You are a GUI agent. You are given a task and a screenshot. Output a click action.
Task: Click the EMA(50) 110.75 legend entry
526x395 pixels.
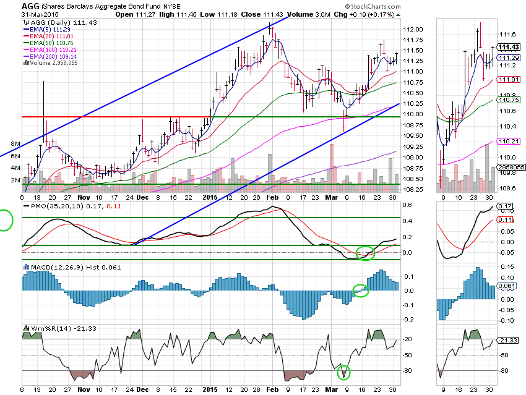[51, 43]
